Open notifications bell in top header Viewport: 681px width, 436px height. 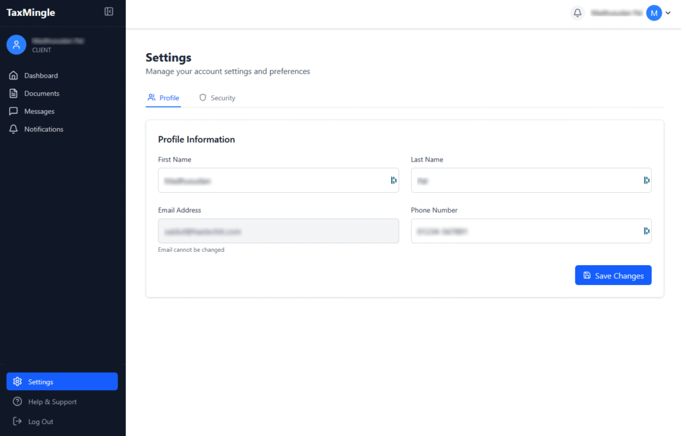577,13
